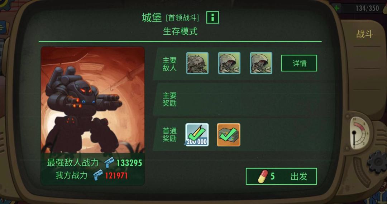Viewport: 387px width, 204px height.
Task: Open the info icon beside 首领战斗
Action: pos(212,18)
